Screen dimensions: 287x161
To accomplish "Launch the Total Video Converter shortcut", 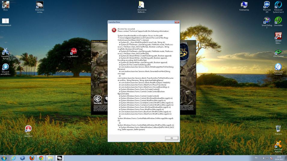I will (x=278, y=69).
